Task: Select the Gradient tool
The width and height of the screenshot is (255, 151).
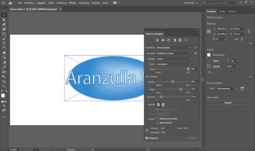Action: (x=4, y=63)
